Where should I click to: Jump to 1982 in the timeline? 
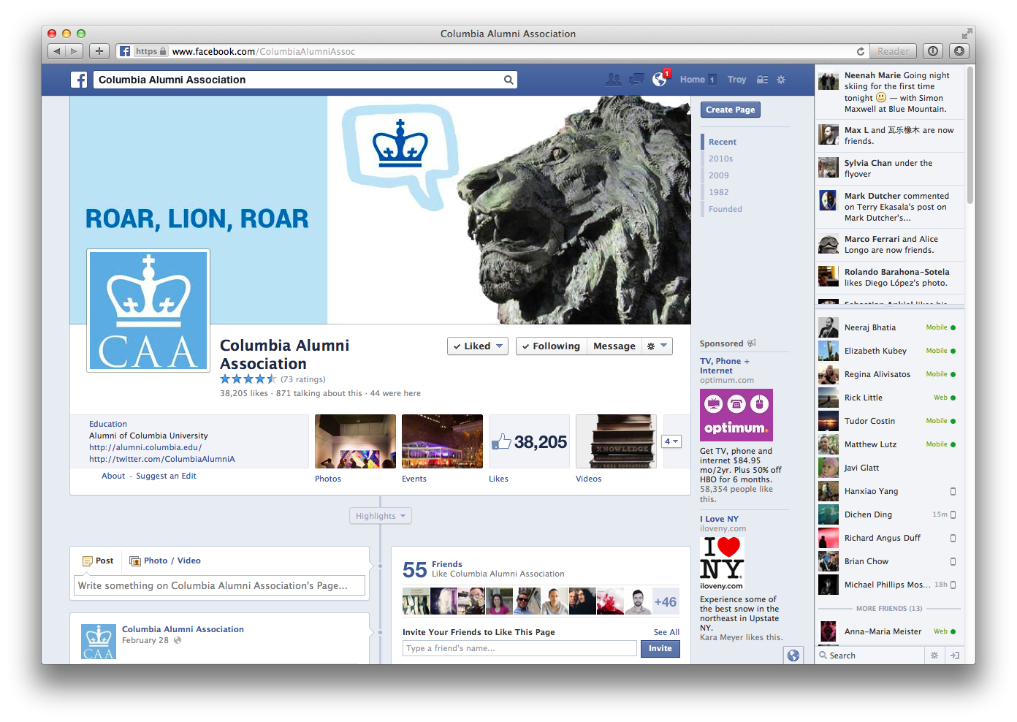pos(719,192)
